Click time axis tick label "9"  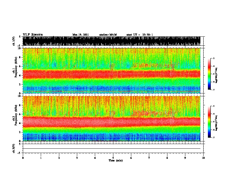[185, 158]
